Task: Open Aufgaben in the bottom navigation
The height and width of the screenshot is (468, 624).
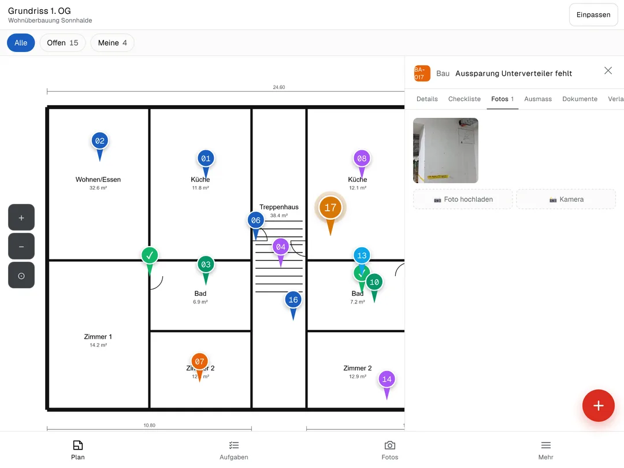Action: (x=234, y=450)
